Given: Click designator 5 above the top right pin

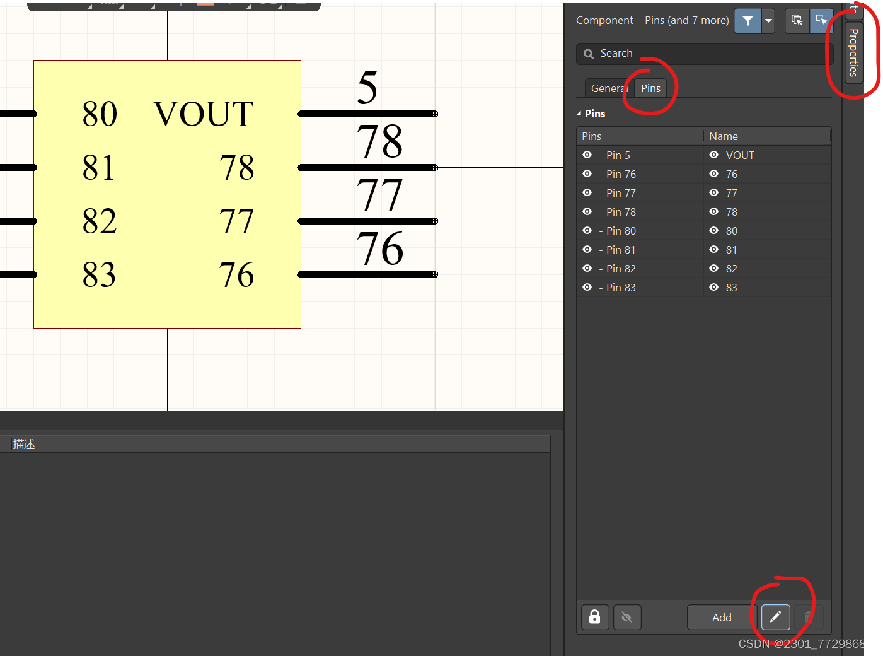Looking at the screenshot, I should pos(367,88).
